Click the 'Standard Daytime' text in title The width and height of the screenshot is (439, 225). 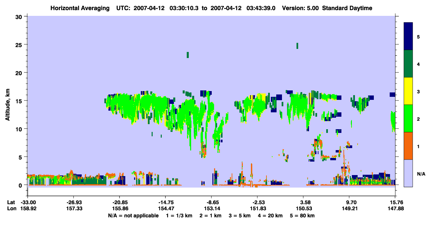347,8
